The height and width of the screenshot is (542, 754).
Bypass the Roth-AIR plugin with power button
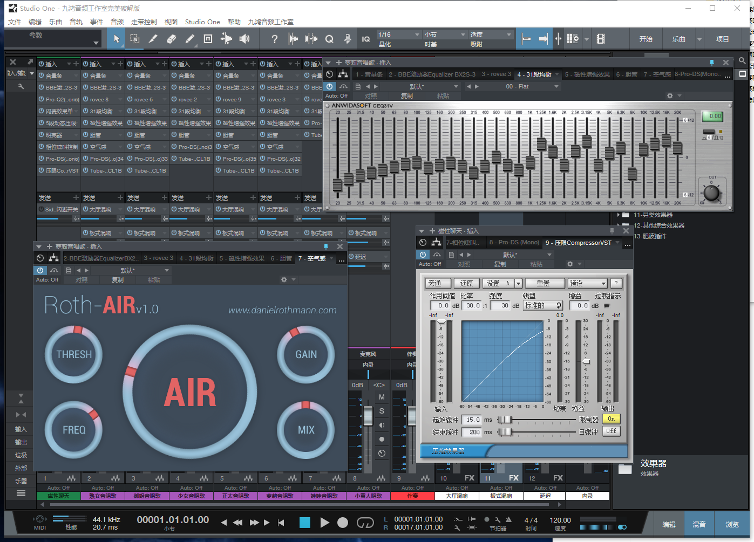[x=40, y=270]
